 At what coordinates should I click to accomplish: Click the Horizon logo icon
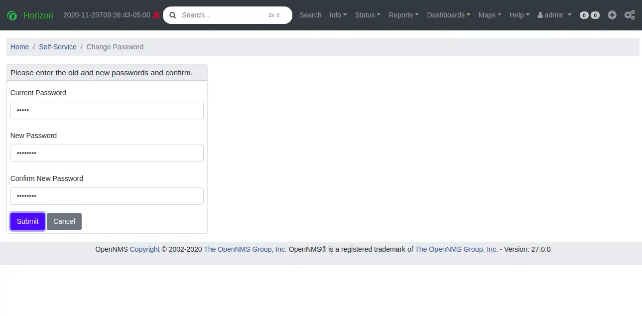(x=12, y=15)
